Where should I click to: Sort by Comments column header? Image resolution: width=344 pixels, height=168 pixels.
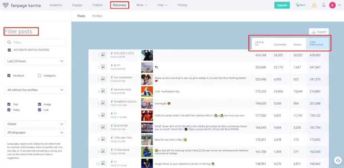[280, 45]
